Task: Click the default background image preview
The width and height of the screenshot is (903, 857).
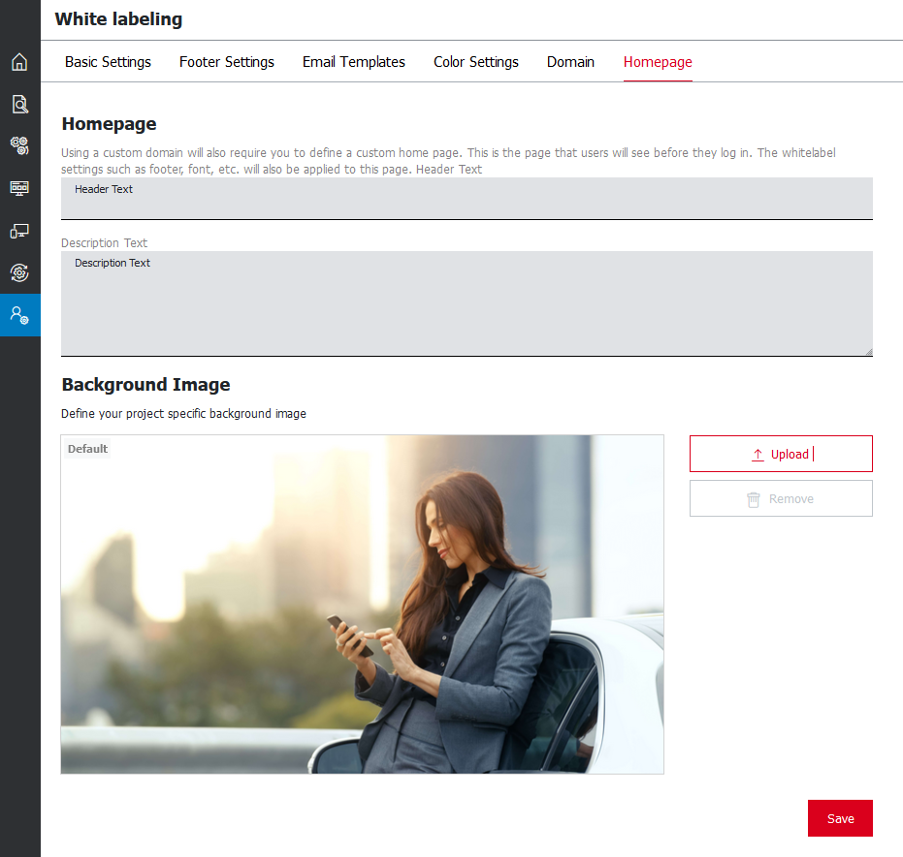Action: (x=362, y=604)
